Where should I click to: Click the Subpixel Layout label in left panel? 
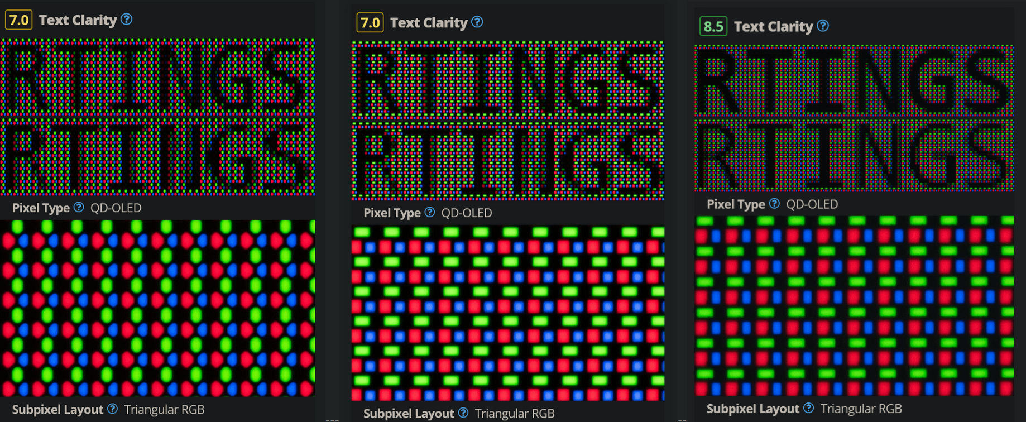(57, 409)
